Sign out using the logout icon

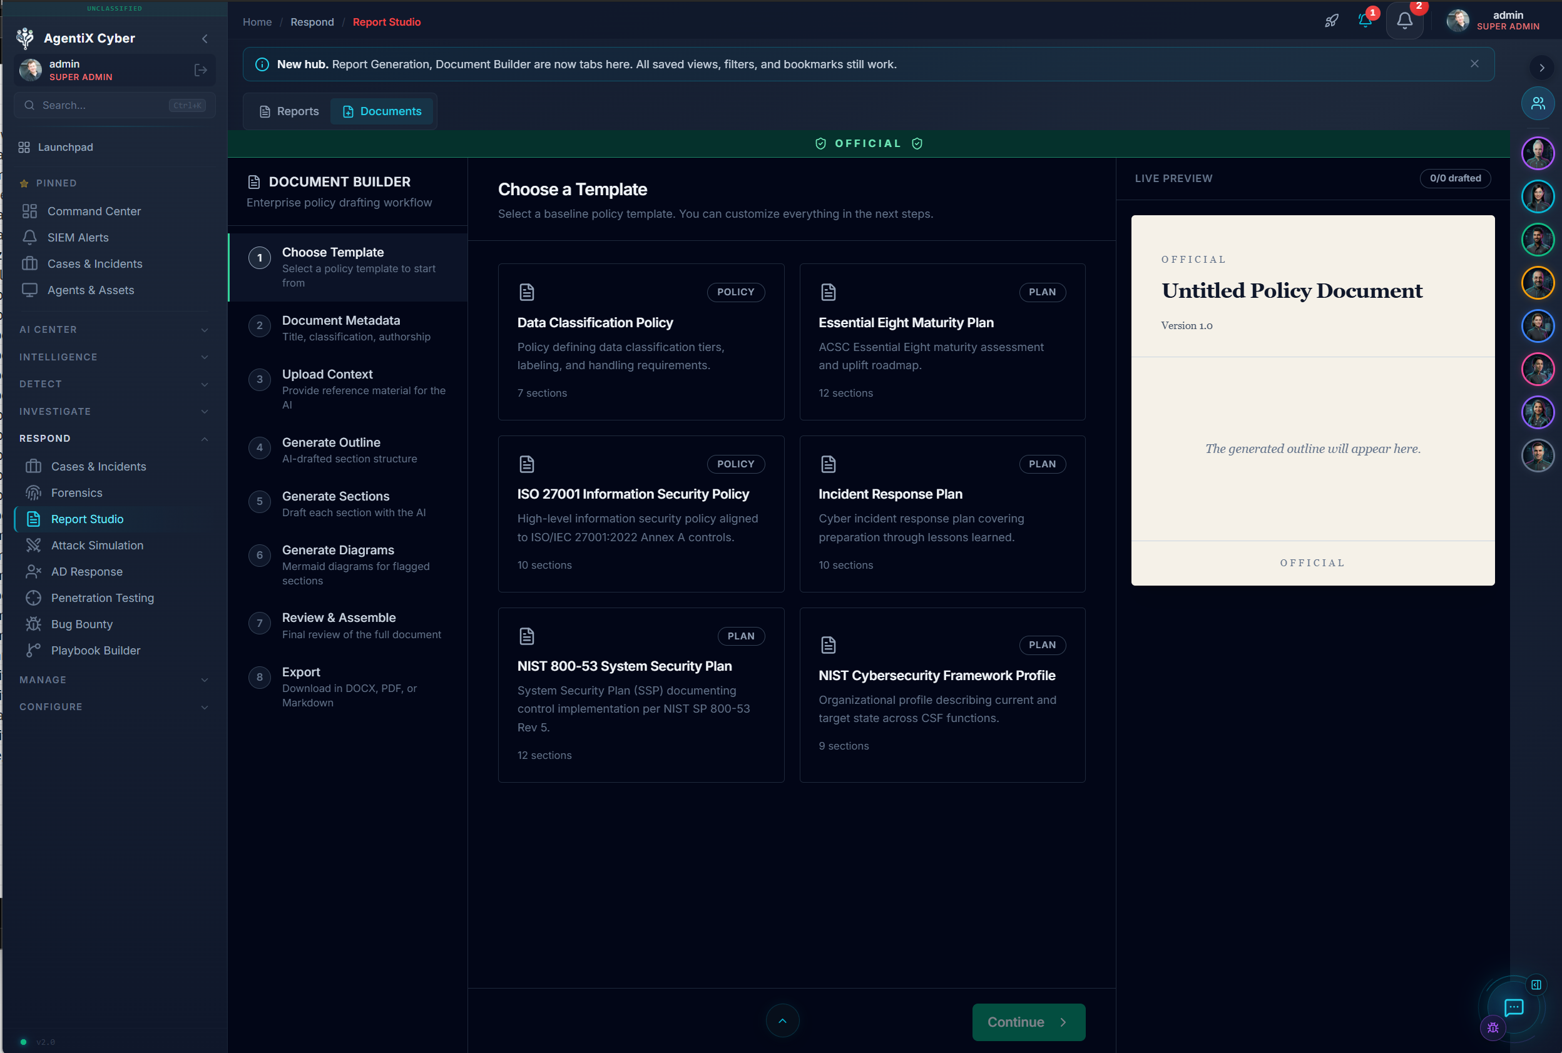(201, 70)
